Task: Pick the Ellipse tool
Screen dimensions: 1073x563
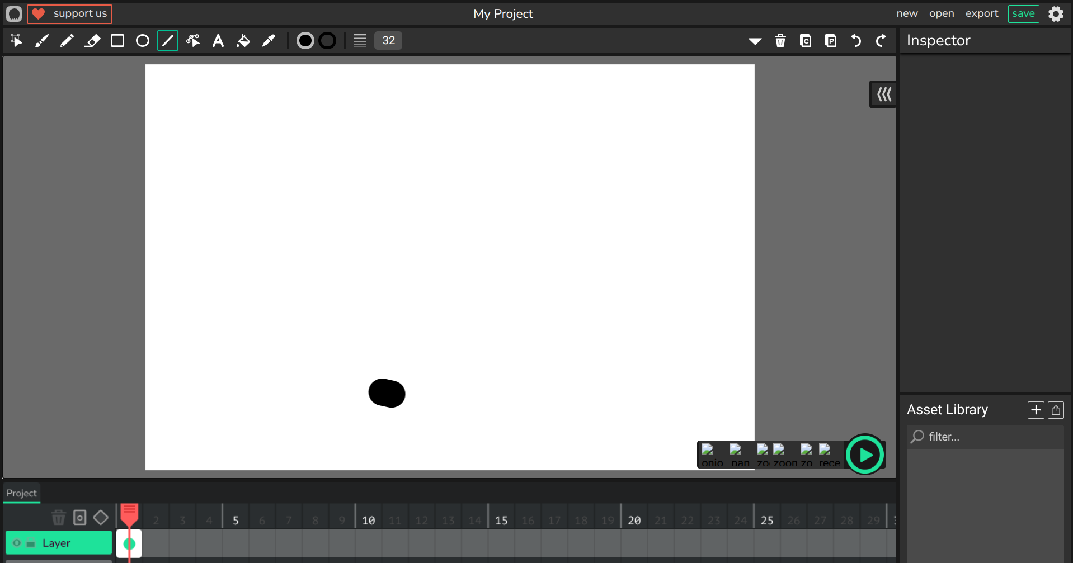Action: coord(143,41)
